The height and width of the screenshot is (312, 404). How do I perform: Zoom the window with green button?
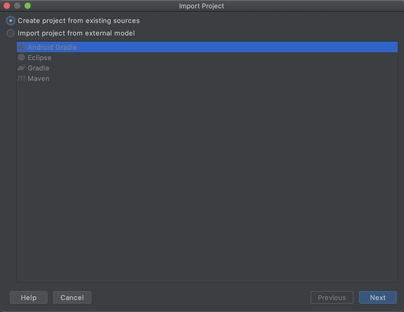coord(28,6)
